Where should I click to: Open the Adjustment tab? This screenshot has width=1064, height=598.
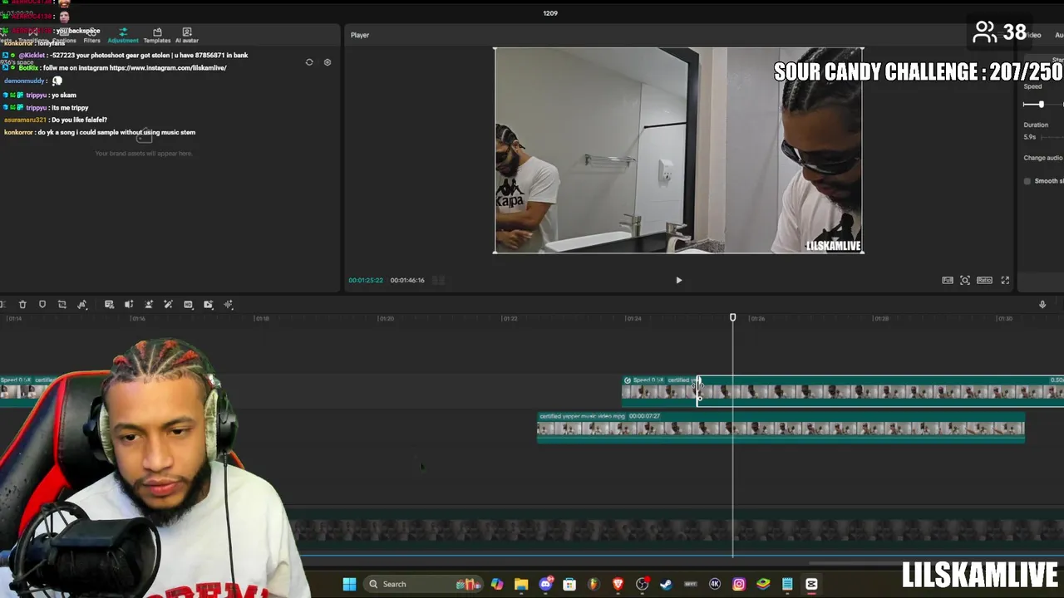click(x=123, y=36)
